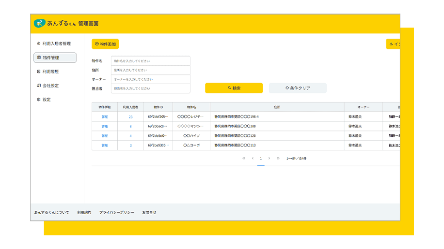The height and width of the screenshot is (249, 444).
Task: Focus the 物件名 input field
Action: [151, 61]
